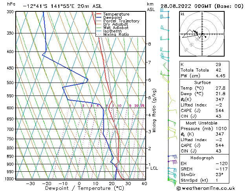Click the StmDir value 23°
This screenshot has width=247, height=191.
tap(220, 175)
